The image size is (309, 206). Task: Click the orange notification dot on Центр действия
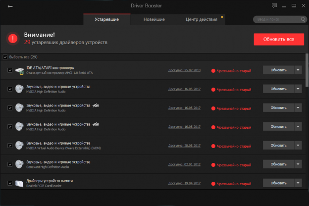222,17
